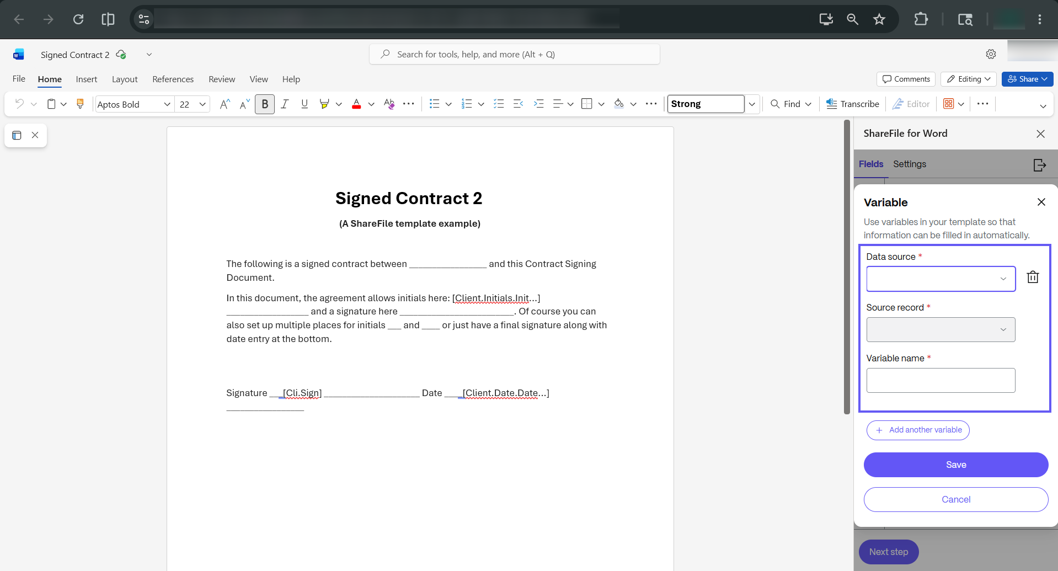The image size is (1058, 571).
Task: Open the Data source dropdown
Action: (x=941, y=279)
